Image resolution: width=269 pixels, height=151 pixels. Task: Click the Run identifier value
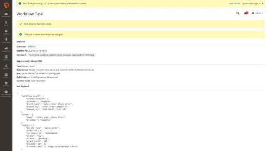click(41, 73)
